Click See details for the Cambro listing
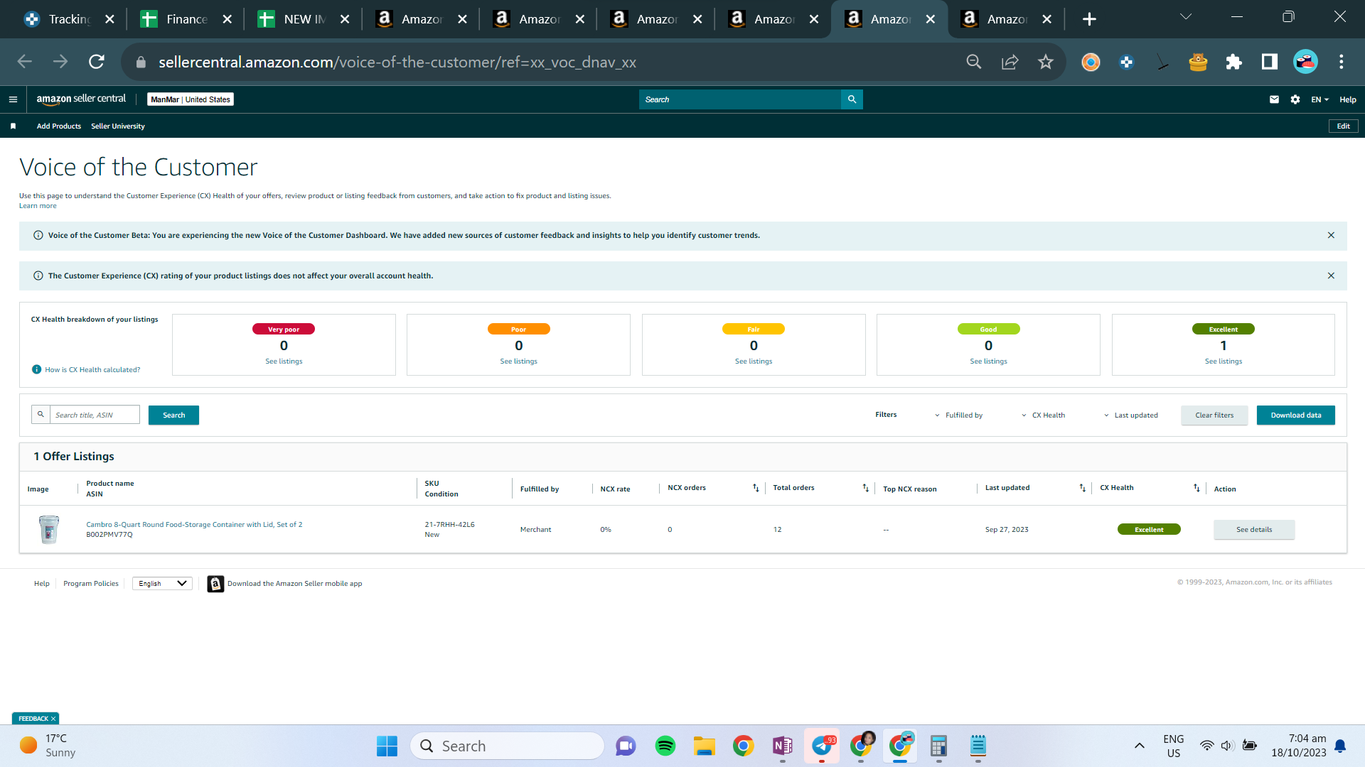The width and height of the screenshot is (1365, 767). pyautogui.click(x=1254, y=530)
